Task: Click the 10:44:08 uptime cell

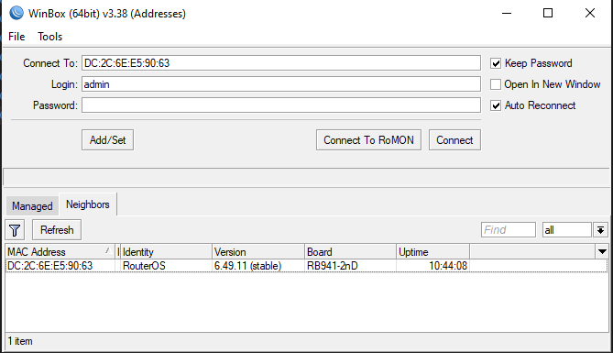Action: coord(432,266)
